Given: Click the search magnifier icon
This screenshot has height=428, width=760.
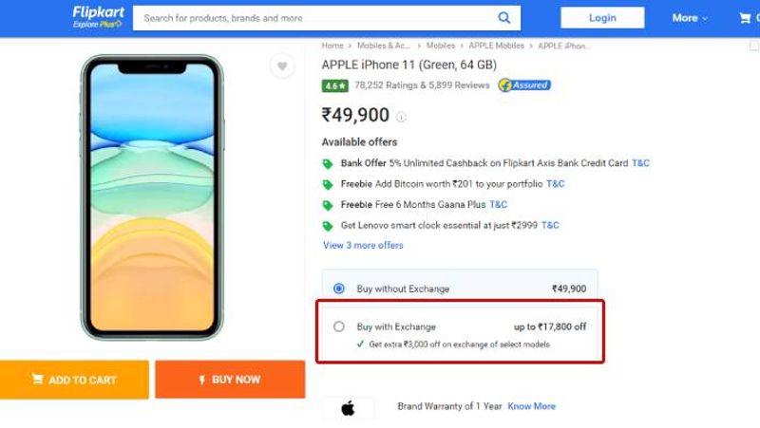Looking at the screenshot, I should pos(504,18).
